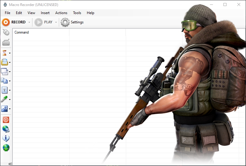The image size is (246, 166).
Task: Expand the image icon dropdown arrow
Action: 10,109
